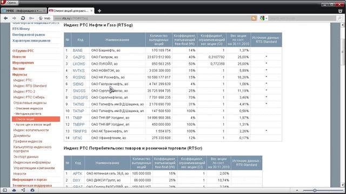Select the 23 673 512 900 share count
Screen dimensions: 346x194
coord(159,57)
